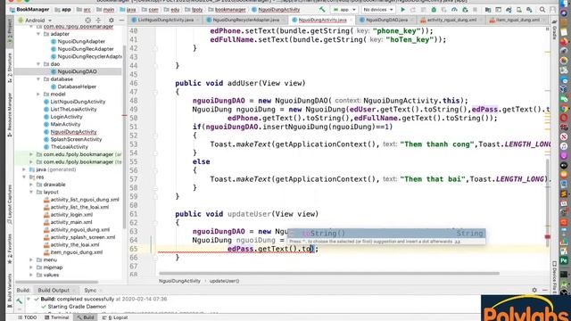This screenshot has width=571, height=321.
Task: Click the Make Project hammer icon
Action: (x=322, y=10)
